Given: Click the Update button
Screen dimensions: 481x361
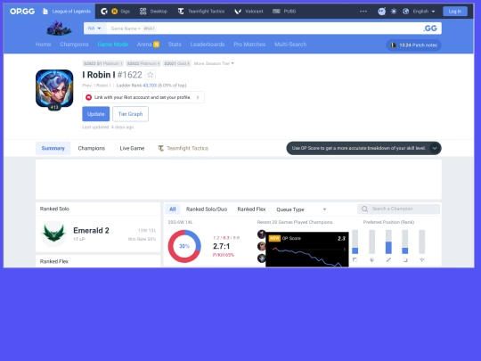Looking at the screenshot, I should point(95,114).
